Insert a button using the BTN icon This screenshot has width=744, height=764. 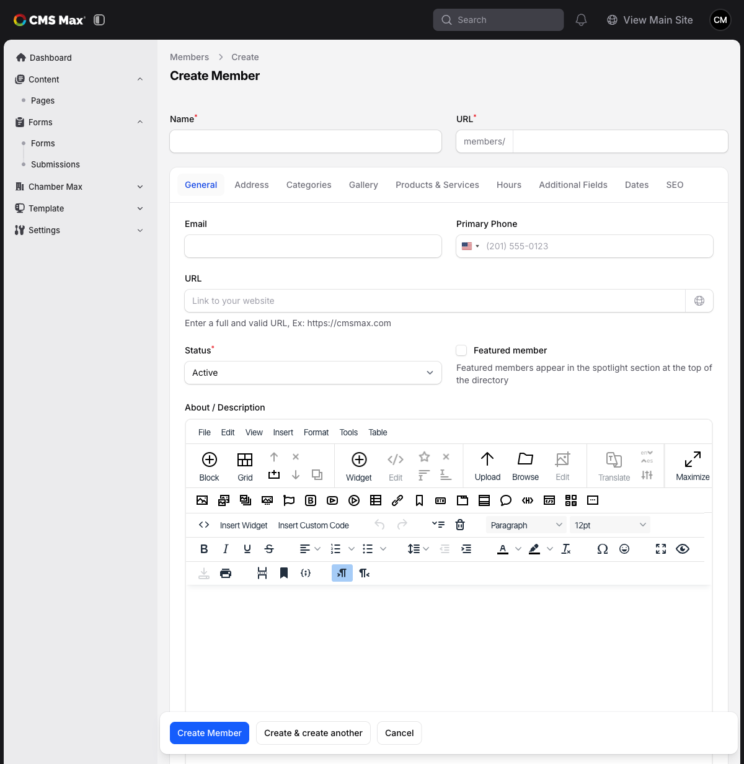(441, 500)
